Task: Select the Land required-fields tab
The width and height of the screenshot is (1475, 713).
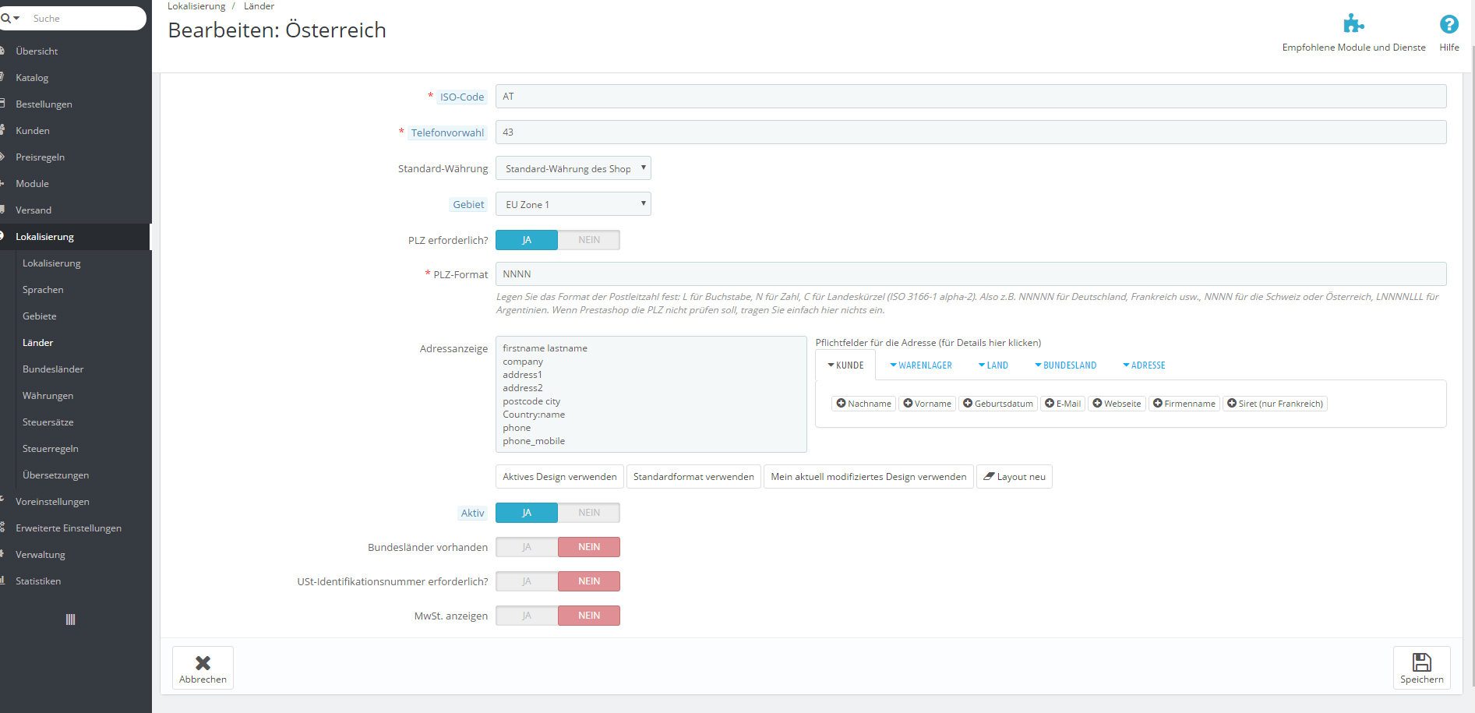Action: pyautogui.click(x=993, y=365)
